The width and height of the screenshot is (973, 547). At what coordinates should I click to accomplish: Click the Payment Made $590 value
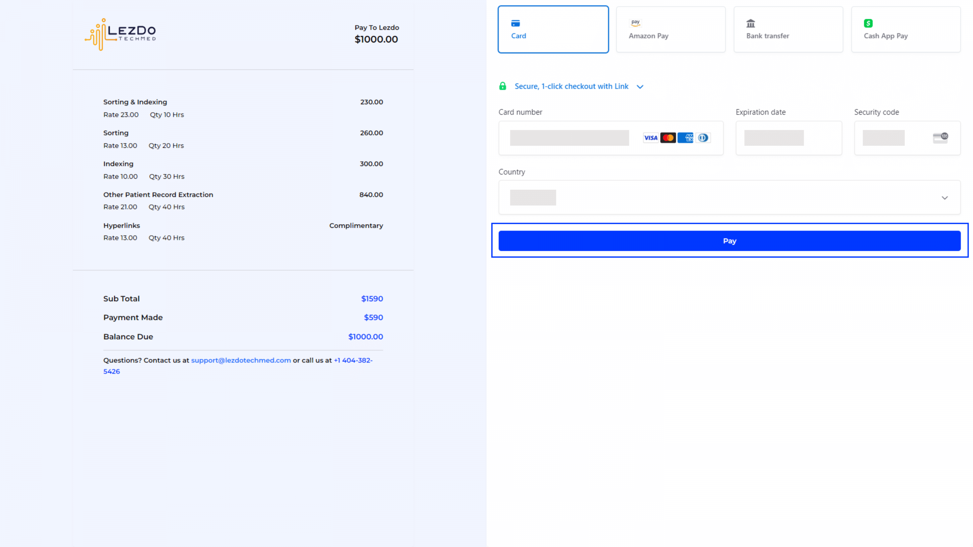[373, 317]
